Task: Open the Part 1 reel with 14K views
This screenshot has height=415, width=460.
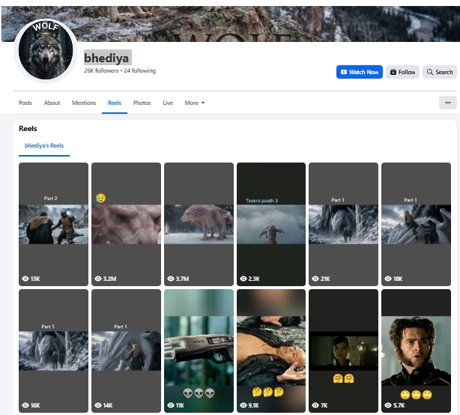Action: 126,351
